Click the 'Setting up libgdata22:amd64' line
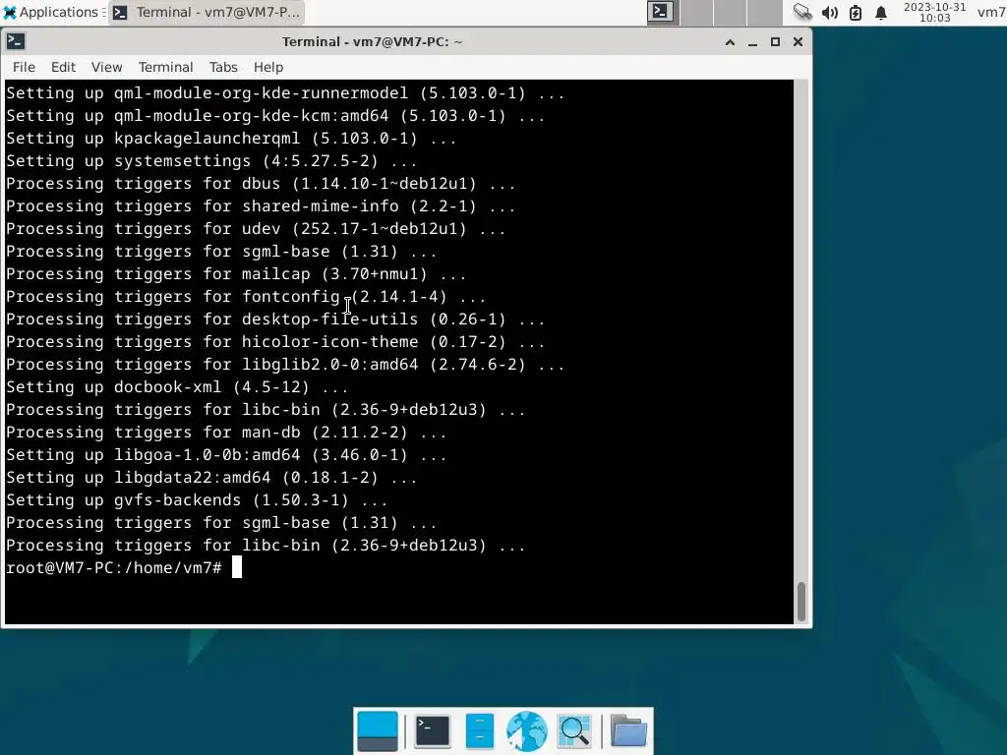 click(211, 478)
